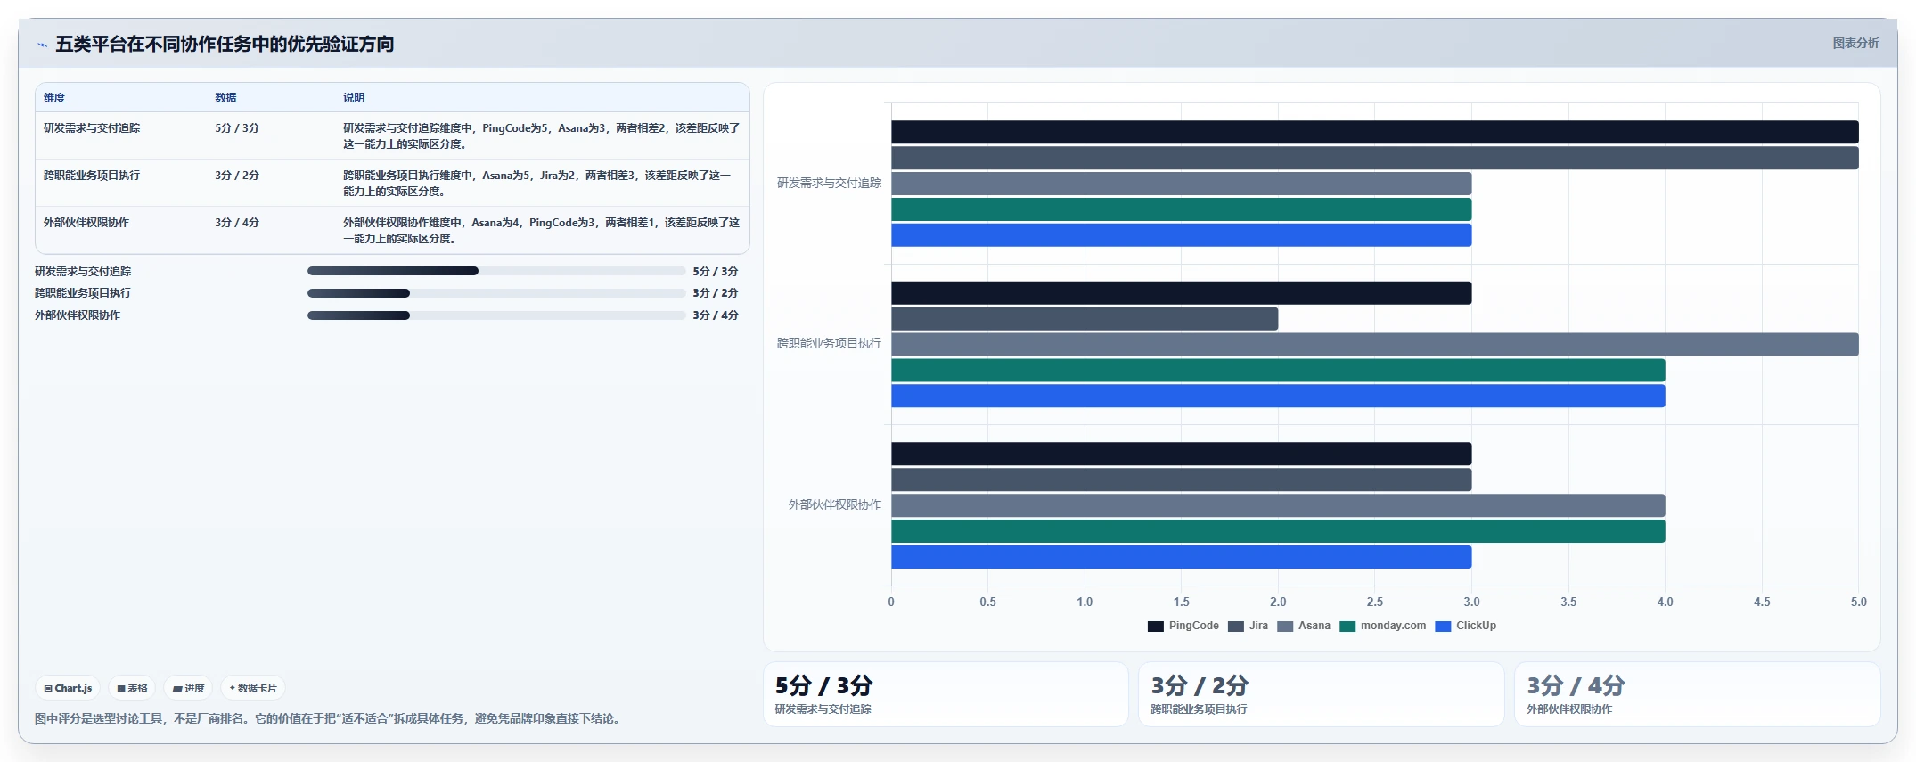This screenshot has height=762, width=1916.
Task: Open the 3分 / 4分 data card
Action: 1698,694
